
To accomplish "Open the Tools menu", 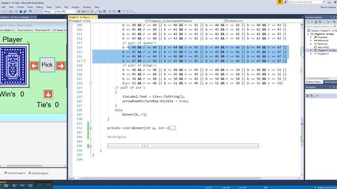I will click(x=58, y=7).
